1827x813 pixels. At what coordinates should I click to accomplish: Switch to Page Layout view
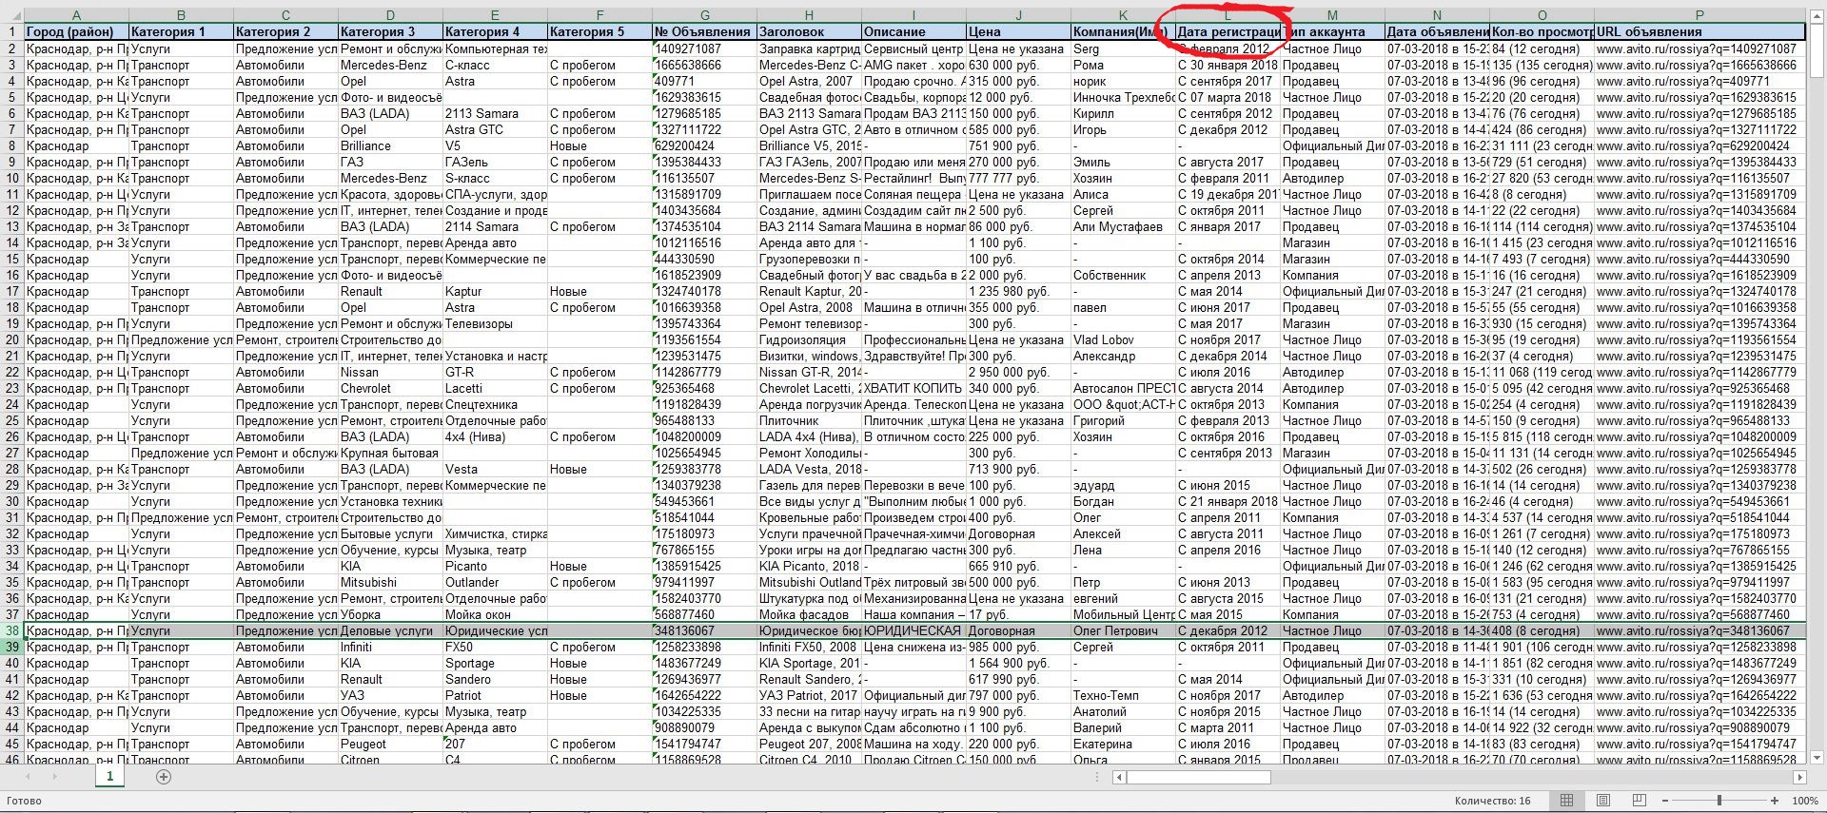(x=1603, y=801)
